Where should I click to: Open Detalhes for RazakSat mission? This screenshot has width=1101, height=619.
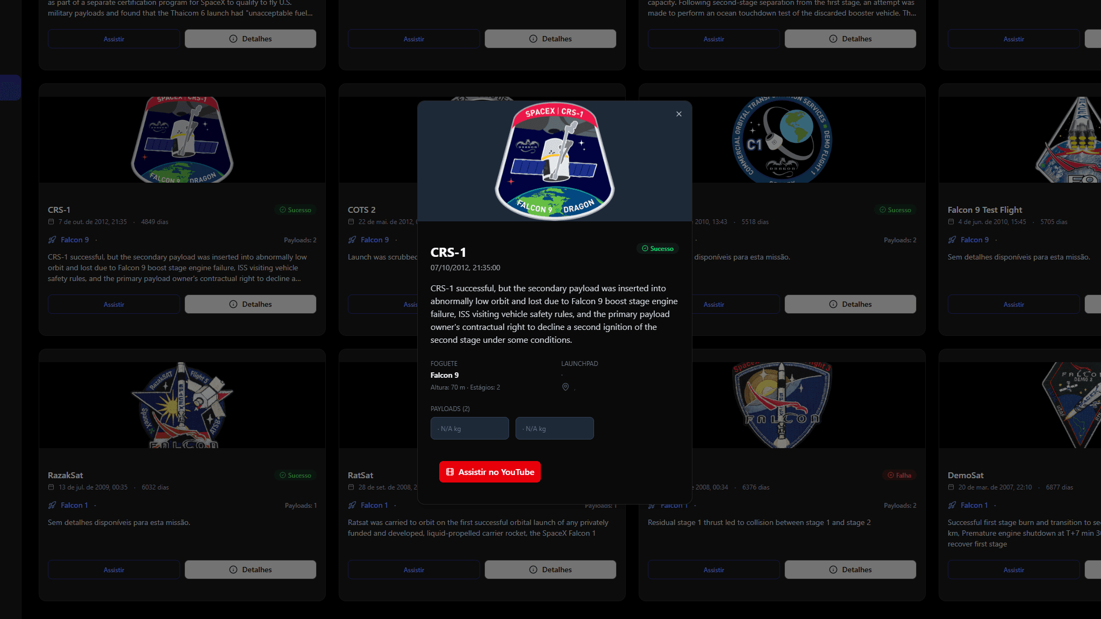click(251, 570)
